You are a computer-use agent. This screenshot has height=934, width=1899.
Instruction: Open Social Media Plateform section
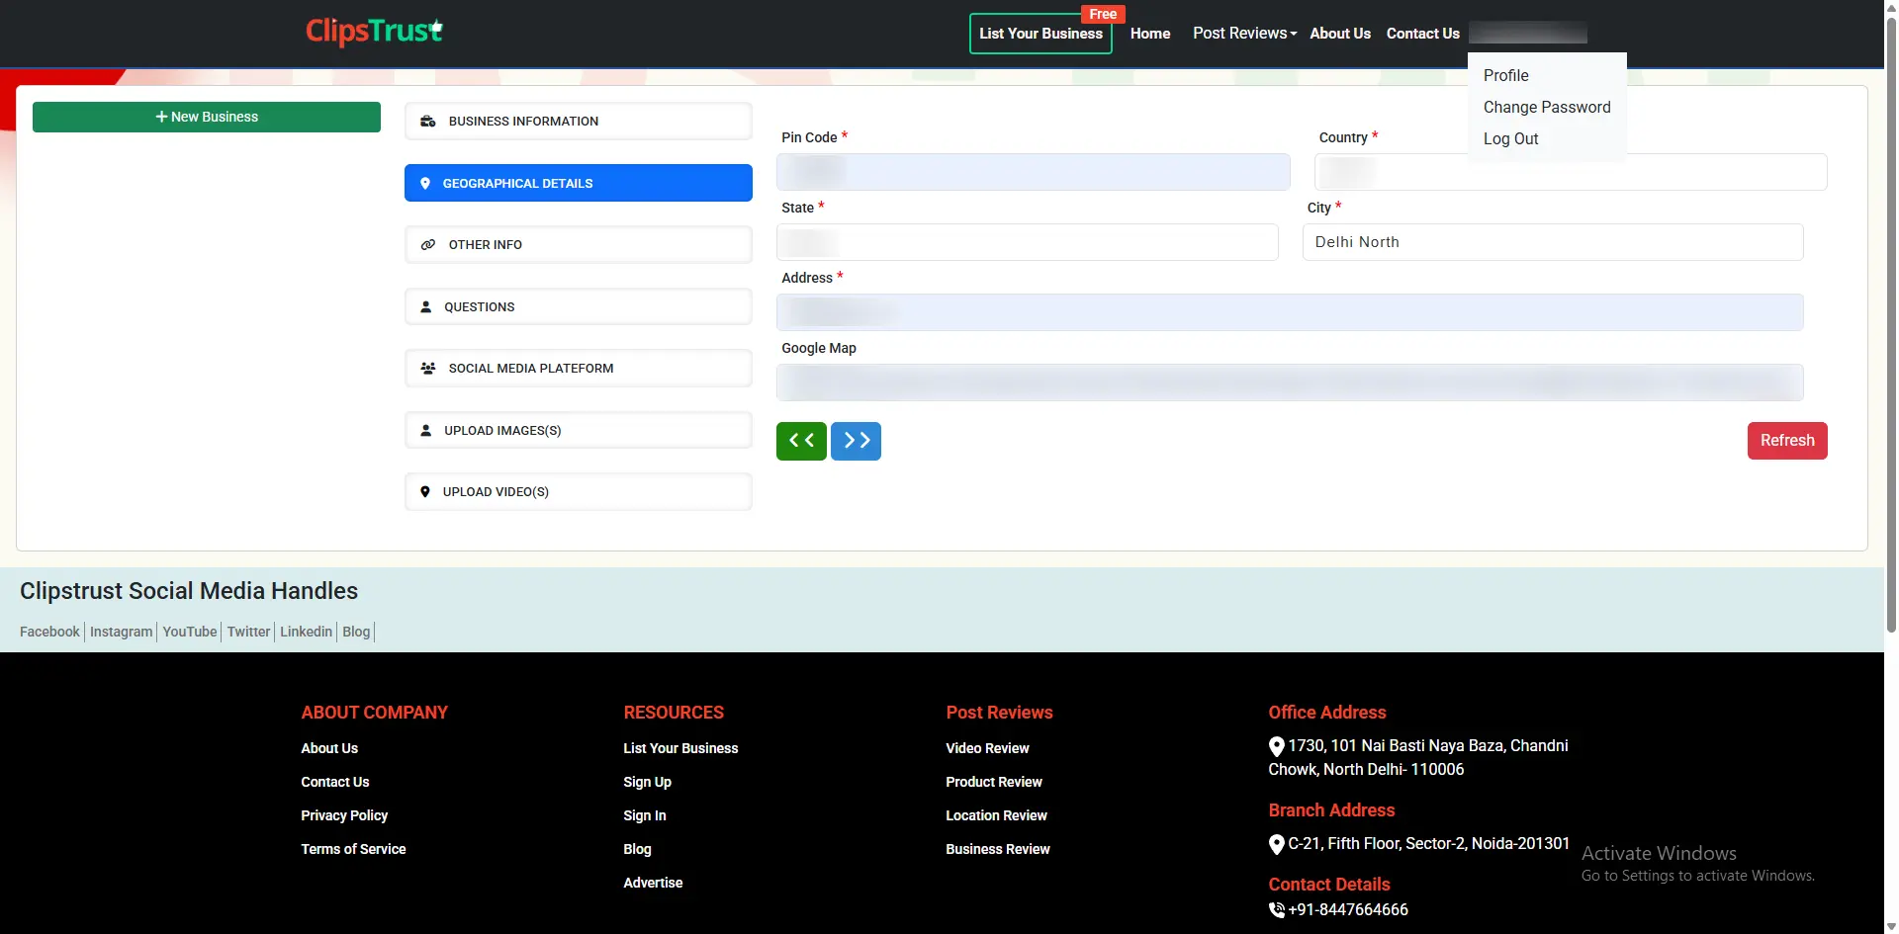(x=579, y=368)
